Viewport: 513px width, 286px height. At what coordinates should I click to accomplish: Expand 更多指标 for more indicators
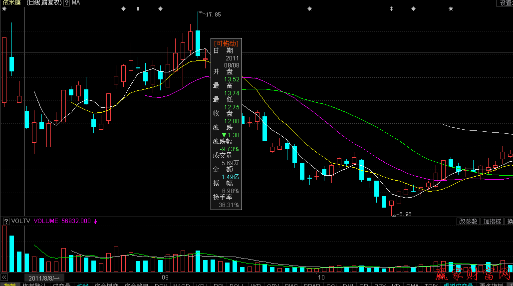pyautogui.click(x=490, y=285)
